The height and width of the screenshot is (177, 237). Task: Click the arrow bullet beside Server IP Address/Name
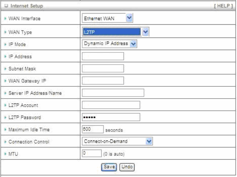pyautogui.click(x=6, y=93)
